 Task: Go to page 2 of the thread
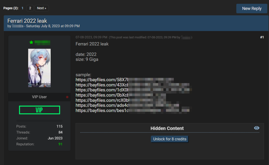30,8
